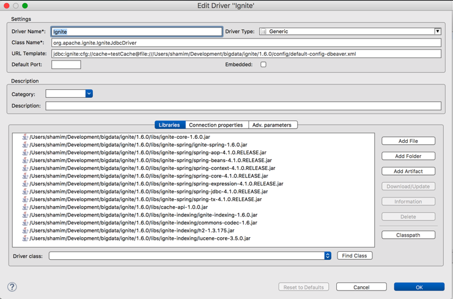Select the spring-tx-4.1.0.RELEASE.jar path text

pyautogui.click(x=145, y=199)
